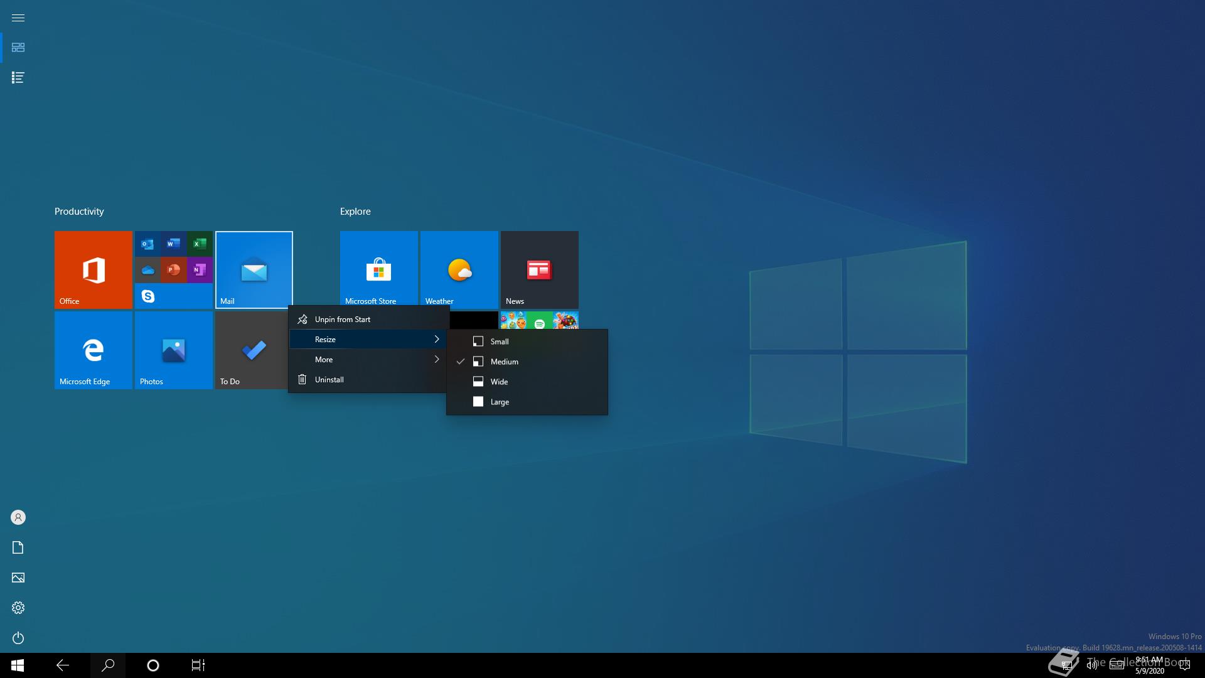1205x678 pixels.
Task: Open Settings gear in Start sidebar
Action: (x=18, y=608)
